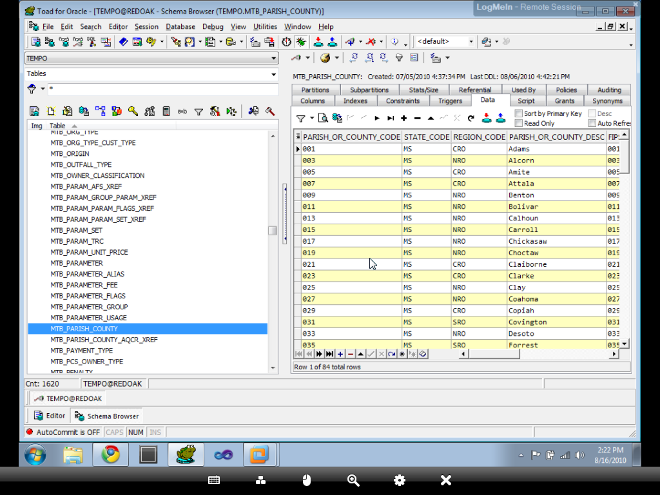Click the funnel filter icon in table list toolbar
This screenshot has width=660, height=495.
point(199,112)
